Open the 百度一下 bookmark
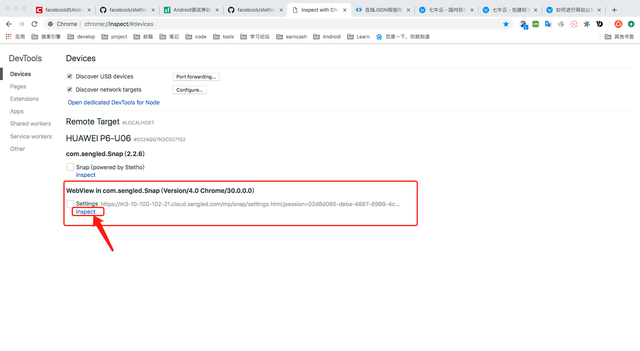Viewport: 640px width, 351px height. tap(403, 37)
